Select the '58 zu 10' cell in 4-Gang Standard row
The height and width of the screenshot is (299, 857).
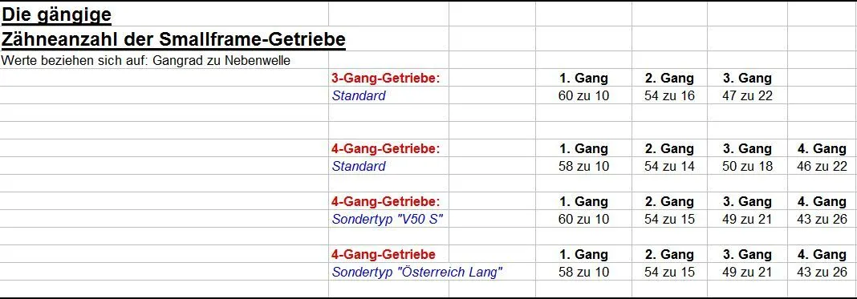coord(583,166)
